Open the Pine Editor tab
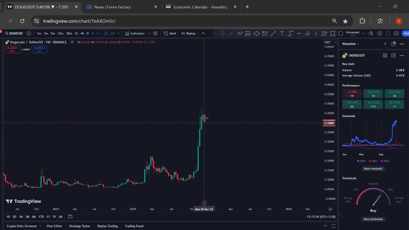Image resolution: width=409 pixels, height=230 pixels. coord(54,226)
